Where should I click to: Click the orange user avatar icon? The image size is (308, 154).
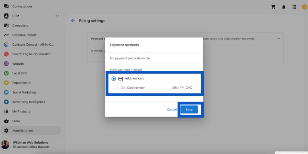click(x=304, y=7)
